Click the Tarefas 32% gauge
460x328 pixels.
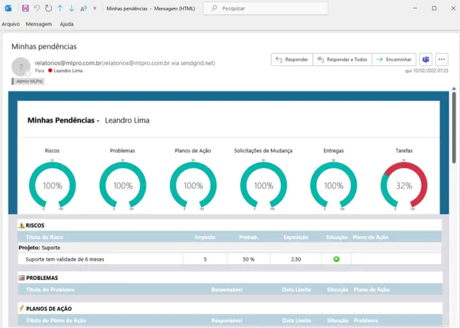pyautogui.click(x=404, y=186)
